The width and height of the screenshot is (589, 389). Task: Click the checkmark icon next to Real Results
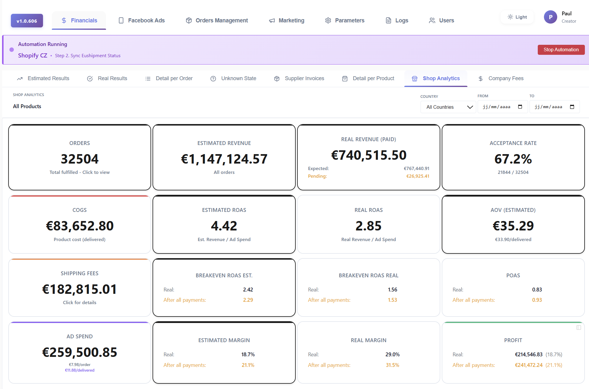click(x=90, y=78)
